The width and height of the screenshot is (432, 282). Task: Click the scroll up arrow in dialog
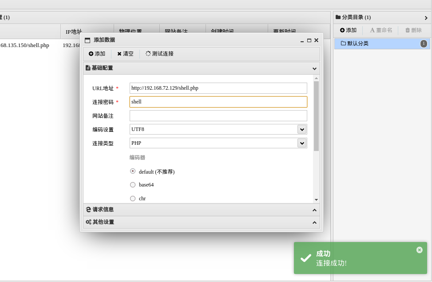(x=316, y=78)
